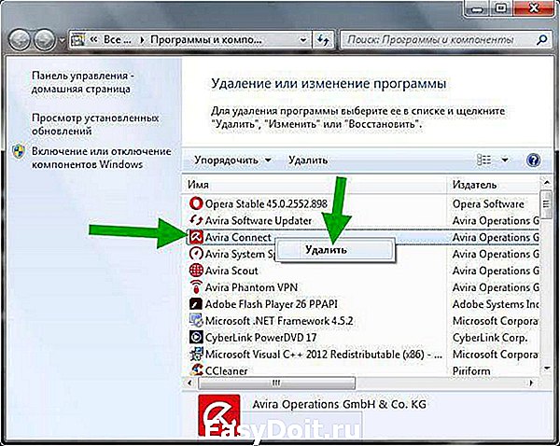
Task: Click 'Программы и компо...' breadcrumb segment
Action: click(x=206, y=39)
